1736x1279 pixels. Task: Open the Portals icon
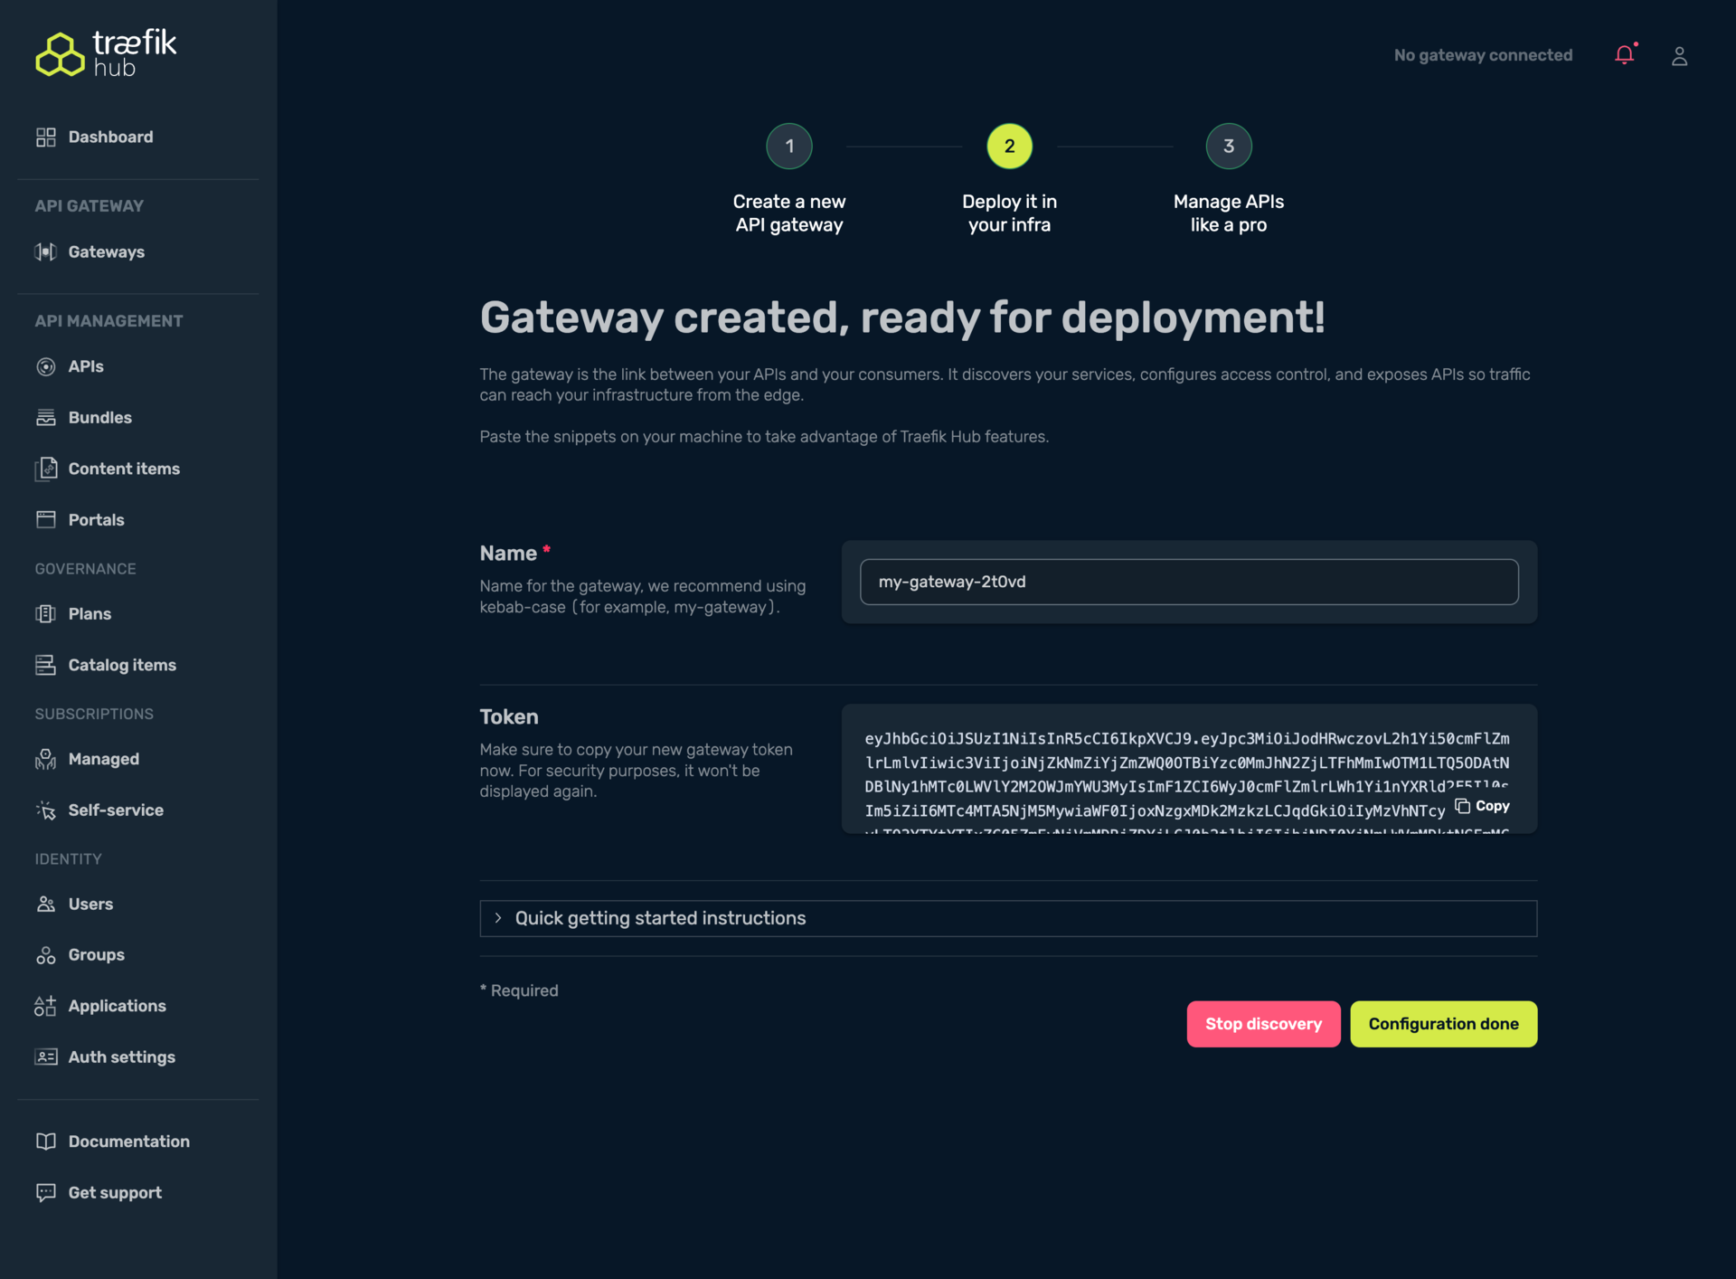tap(46, 519)
